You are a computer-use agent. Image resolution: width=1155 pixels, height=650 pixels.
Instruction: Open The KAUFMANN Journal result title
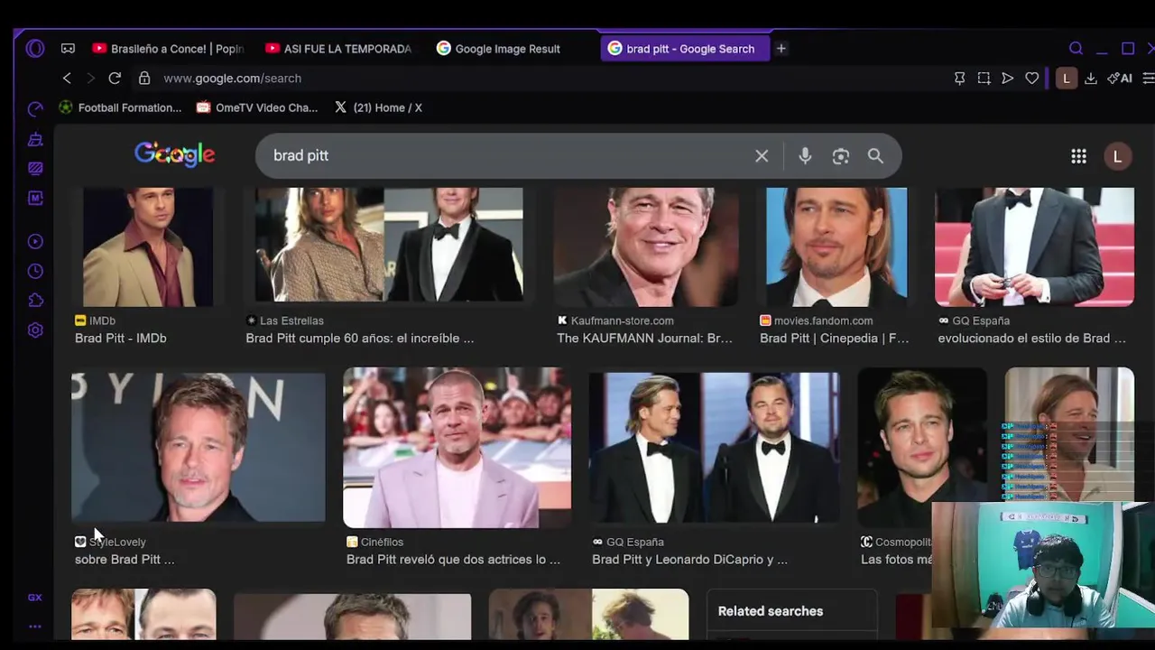click(x=645, y=339)
